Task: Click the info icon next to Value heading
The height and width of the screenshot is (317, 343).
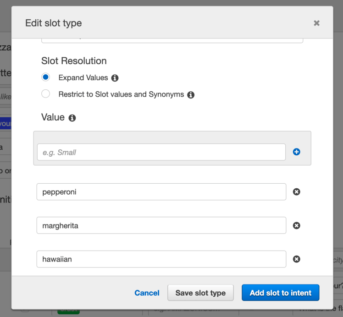Action: 72,118
